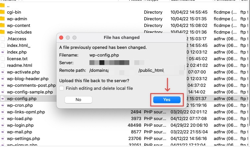
Task: Click the index.html_ file icon
Action: pyautogui.click(x=3, y=46)
